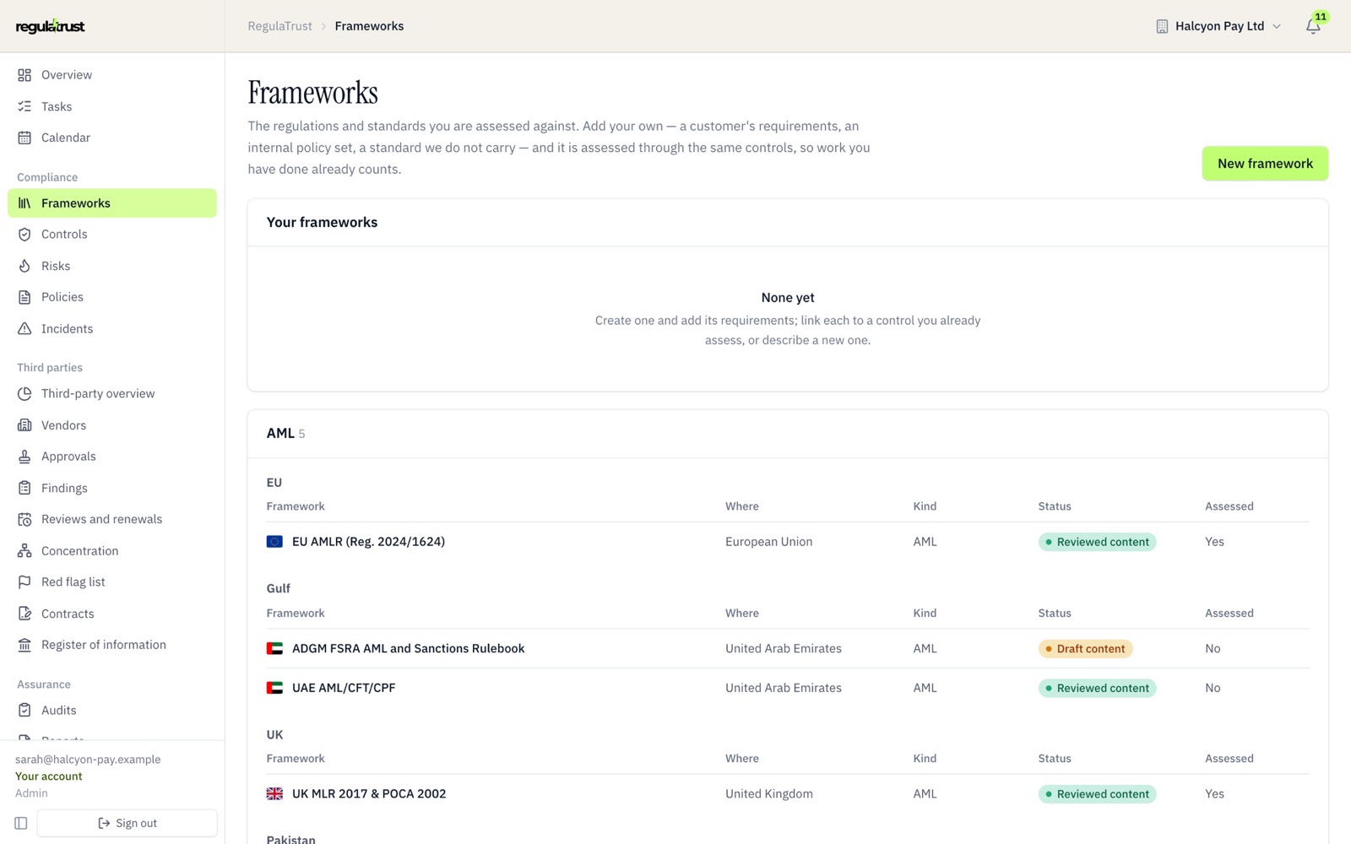Click the Register of information bank icon
Screen dimensions: 1351x844
24,645
